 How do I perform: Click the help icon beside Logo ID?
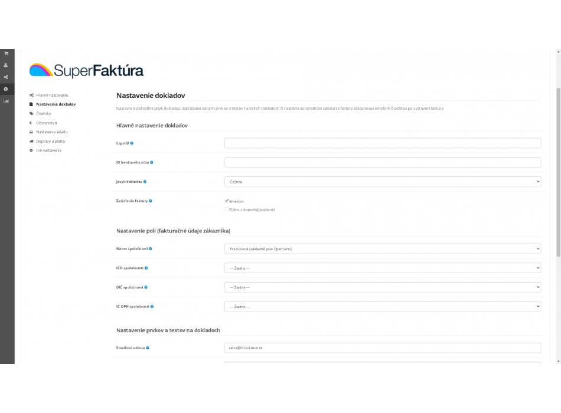click(x=132, y=143)
